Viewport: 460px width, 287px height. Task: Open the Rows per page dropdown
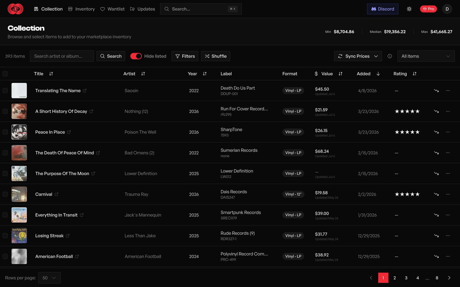pos(49,278)
